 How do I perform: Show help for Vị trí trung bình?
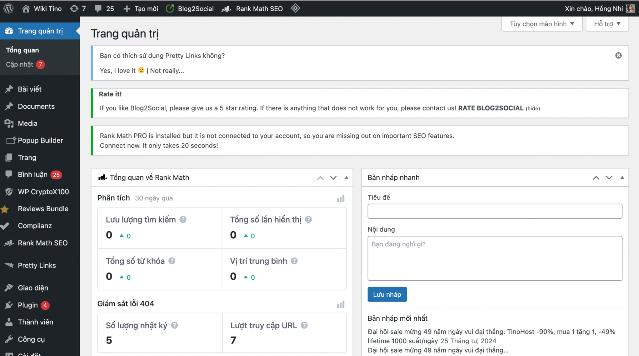(x=294, y=261)
